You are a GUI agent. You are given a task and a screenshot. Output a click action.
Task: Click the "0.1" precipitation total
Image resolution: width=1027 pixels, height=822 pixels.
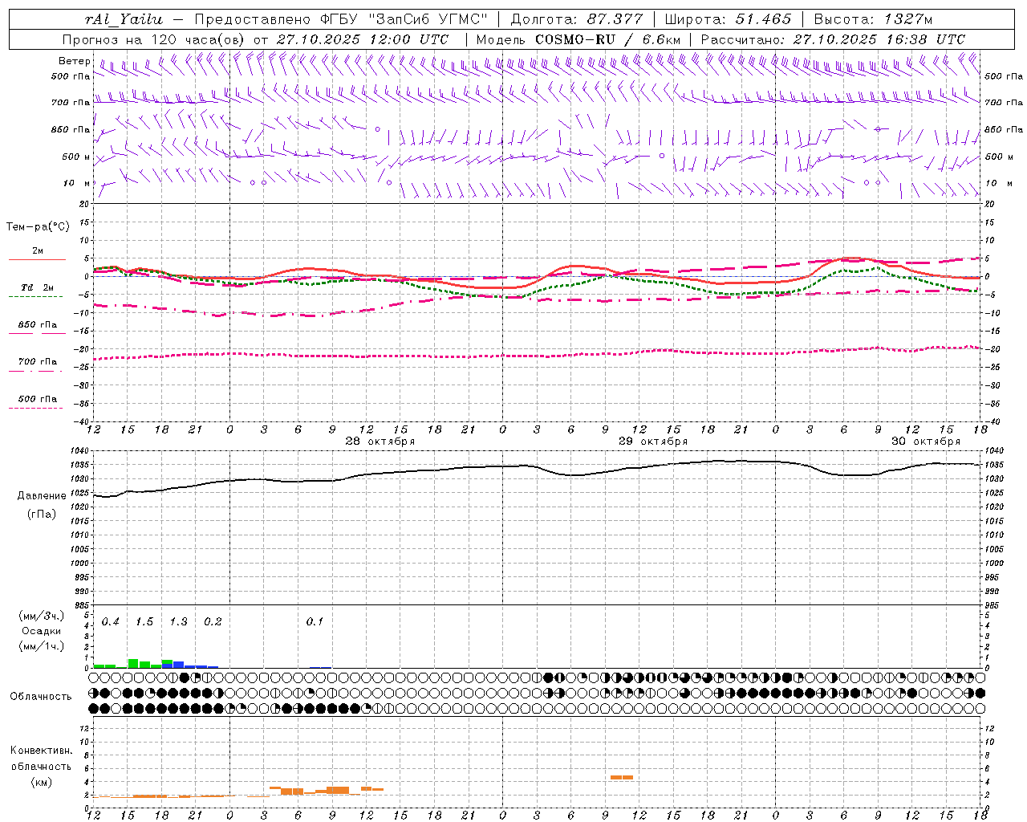tap(315, 622)
